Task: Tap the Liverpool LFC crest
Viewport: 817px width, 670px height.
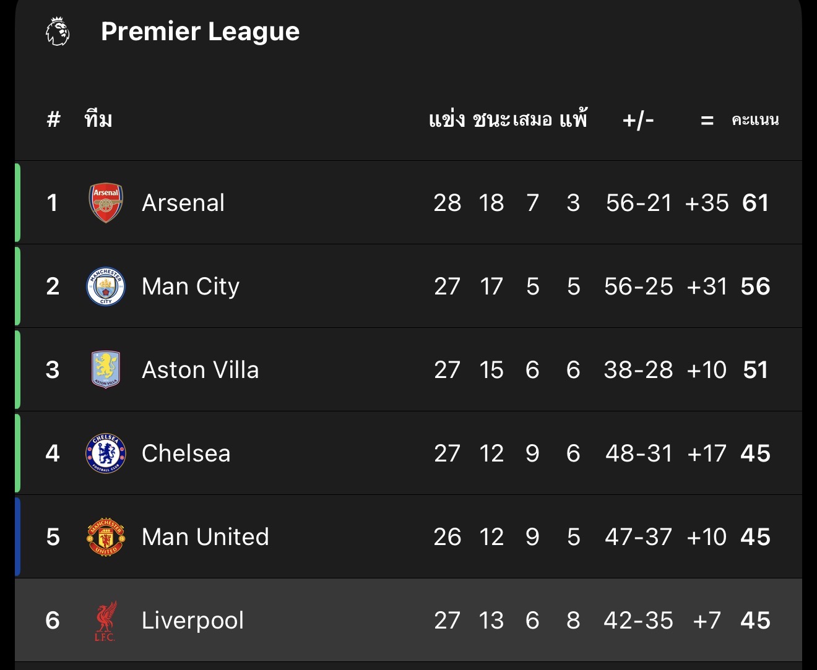Action: tap(106, 621)
